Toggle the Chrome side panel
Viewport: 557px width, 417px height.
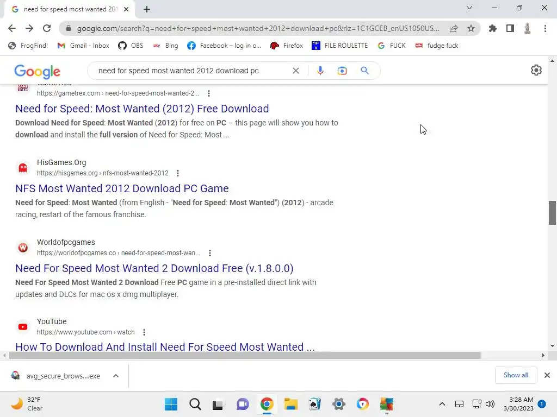coord(510,28)
